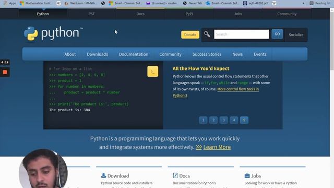The height and width of the screenshot is (188, 334).
Task: Switch to the Jobs top tab
Action: (238, 14)
